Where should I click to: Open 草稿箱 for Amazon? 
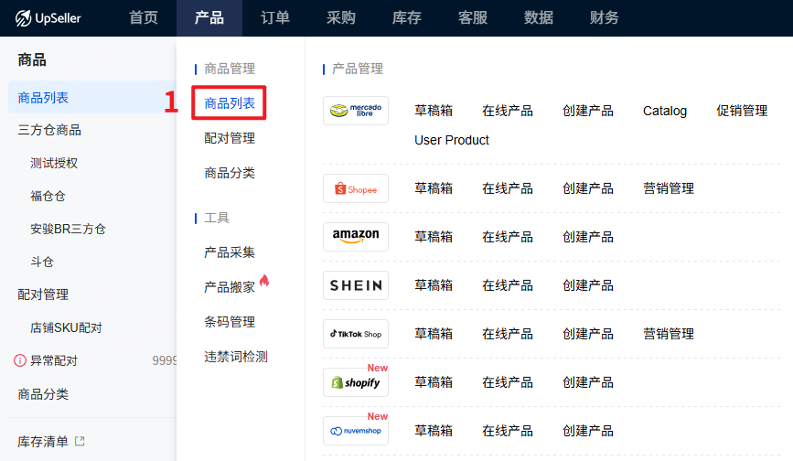click(x=434, y=237)
